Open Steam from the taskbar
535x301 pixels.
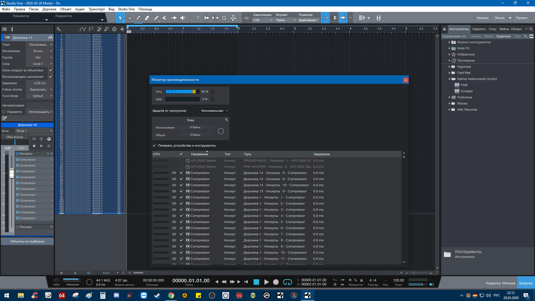(x=157, y=295)
